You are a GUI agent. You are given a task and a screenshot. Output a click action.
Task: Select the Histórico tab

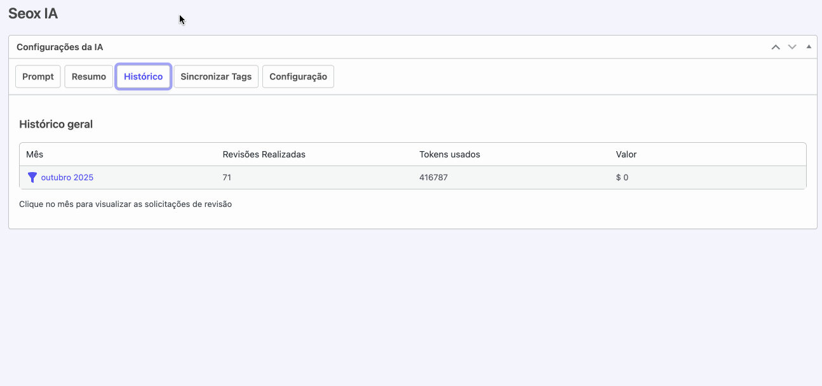143,77
